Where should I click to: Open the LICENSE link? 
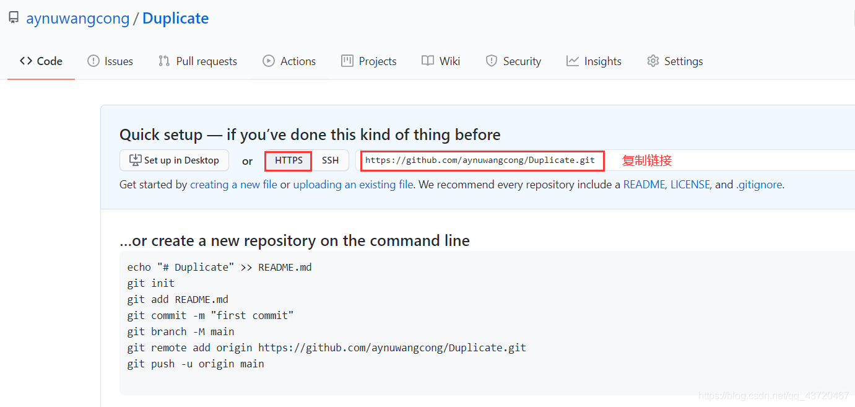(x=690, y=185)
